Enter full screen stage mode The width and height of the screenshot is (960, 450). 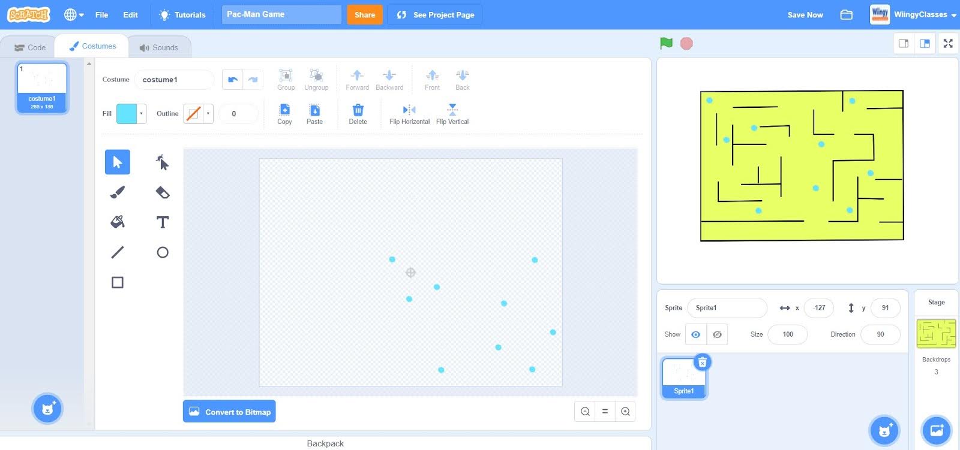pyautogui.click(x=948, y=43)
